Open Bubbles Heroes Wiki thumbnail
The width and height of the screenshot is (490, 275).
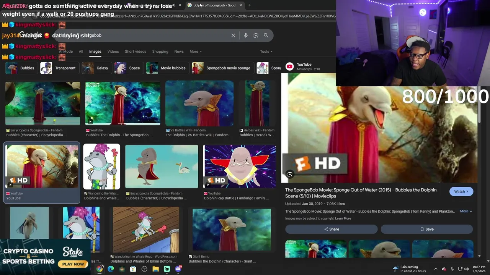click(257, 103)
